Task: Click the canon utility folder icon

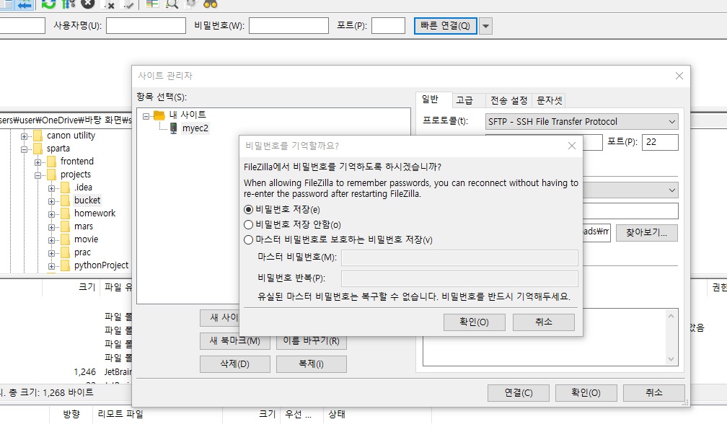Action: coord(38,136)
